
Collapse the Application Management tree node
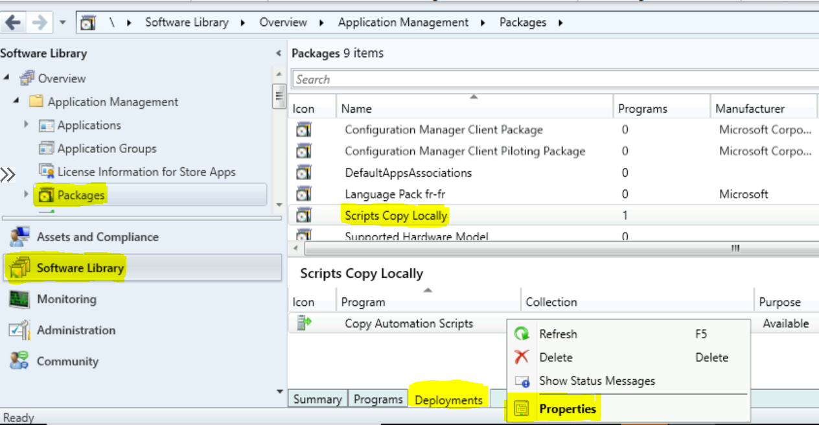17,102
